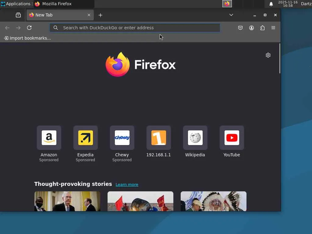Click the date and time clock

288,4
